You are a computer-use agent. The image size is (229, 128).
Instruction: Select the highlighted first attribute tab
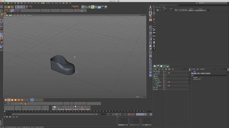(x=194, y=74)
